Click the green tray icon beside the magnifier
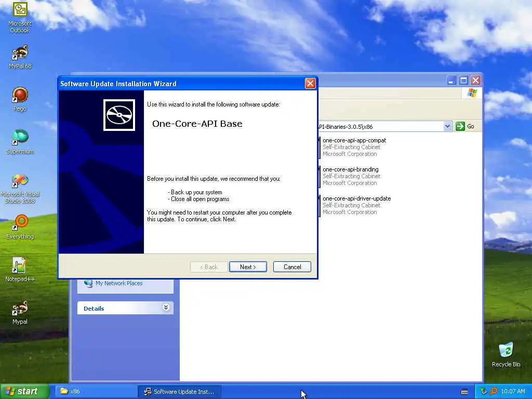This screenshot has height=399, width=532. pos(484,391)
